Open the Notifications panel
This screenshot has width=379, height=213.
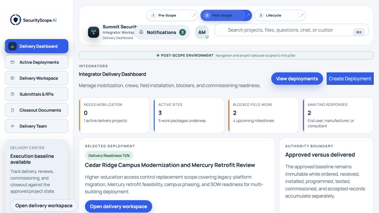162,32
